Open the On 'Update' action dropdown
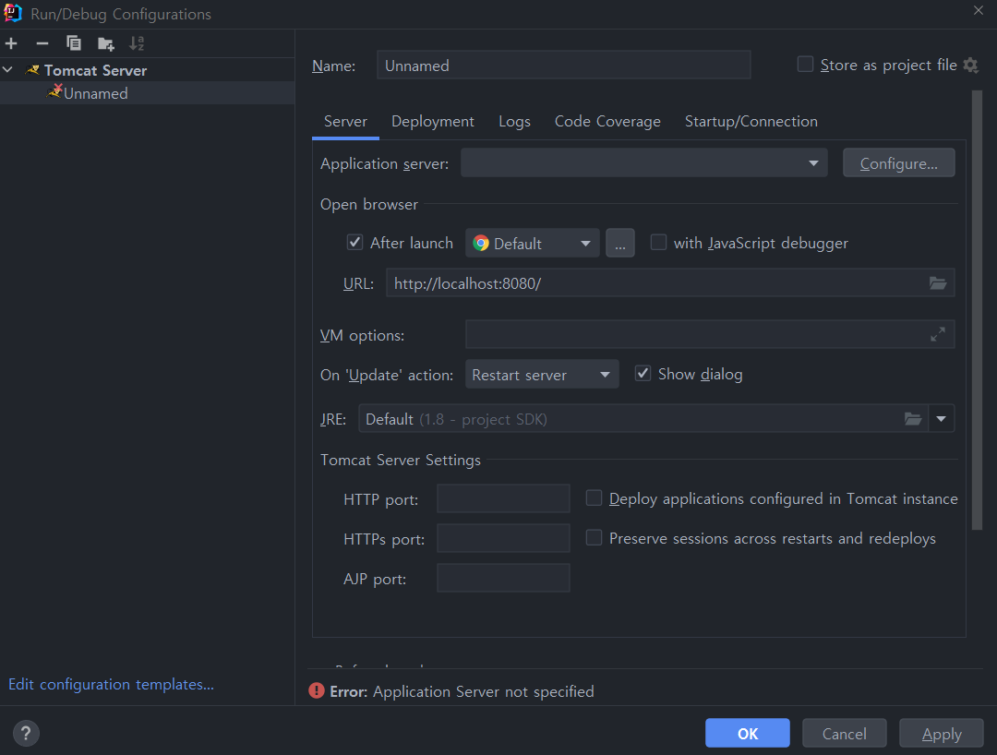 pyautogui.click(x=542, y=375)
